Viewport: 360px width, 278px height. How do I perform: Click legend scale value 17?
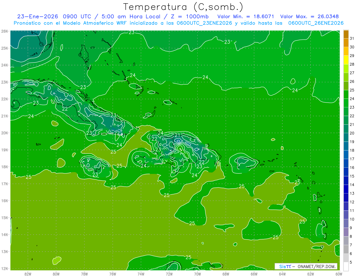point(352,159)
